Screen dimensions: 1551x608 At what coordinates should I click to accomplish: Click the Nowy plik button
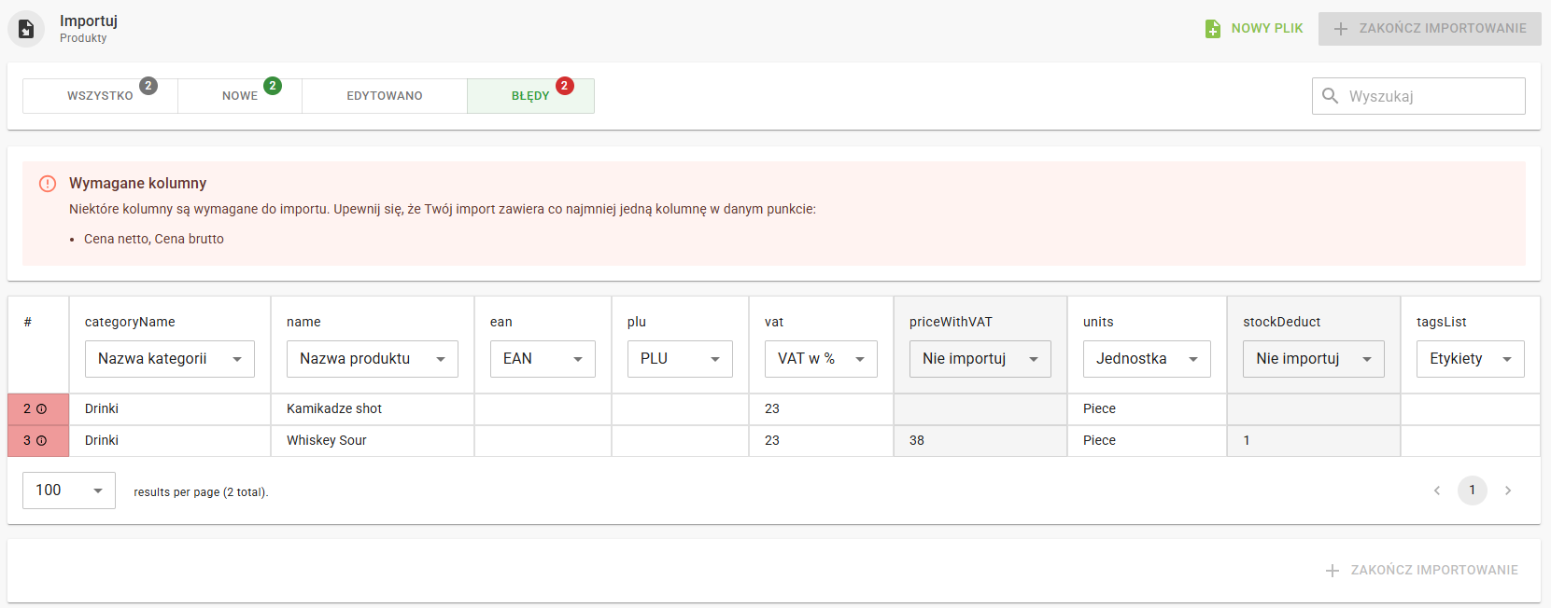coord(1254,29)
